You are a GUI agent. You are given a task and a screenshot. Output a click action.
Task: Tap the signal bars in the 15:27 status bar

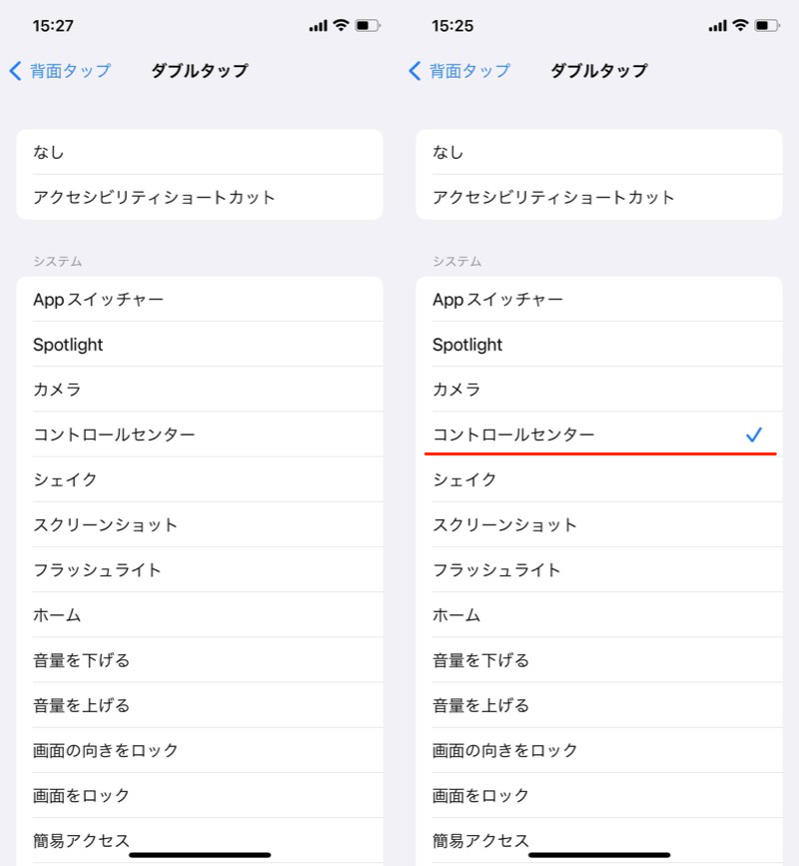coord(318,25)
